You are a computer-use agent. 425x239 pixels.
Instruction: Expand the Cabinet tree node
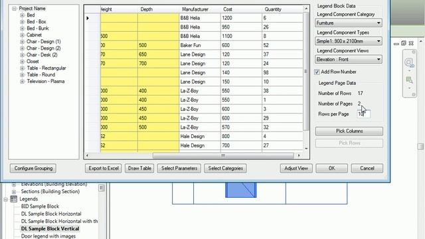pyautogui.click(x=22, y=35)
